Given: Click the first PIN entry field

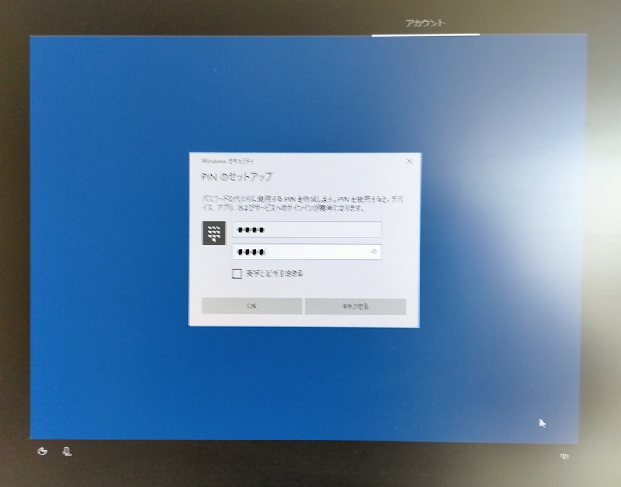Looking at the screenshot, I should pyautogui.click(x=306, y=230).
